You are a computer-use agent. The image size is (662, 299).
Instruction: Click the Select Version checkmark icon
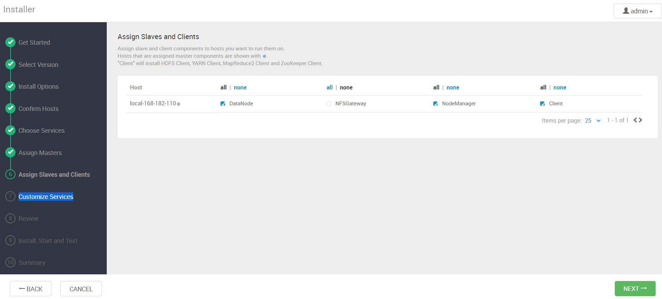tap(10, 64)
